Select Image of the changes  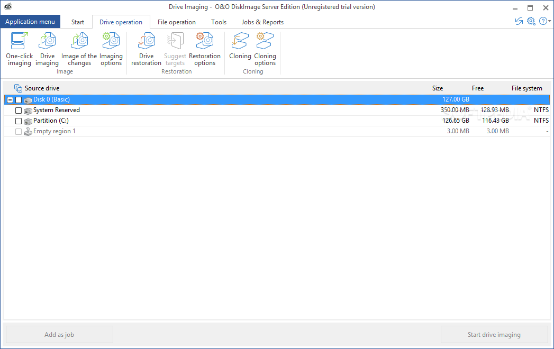79,49
